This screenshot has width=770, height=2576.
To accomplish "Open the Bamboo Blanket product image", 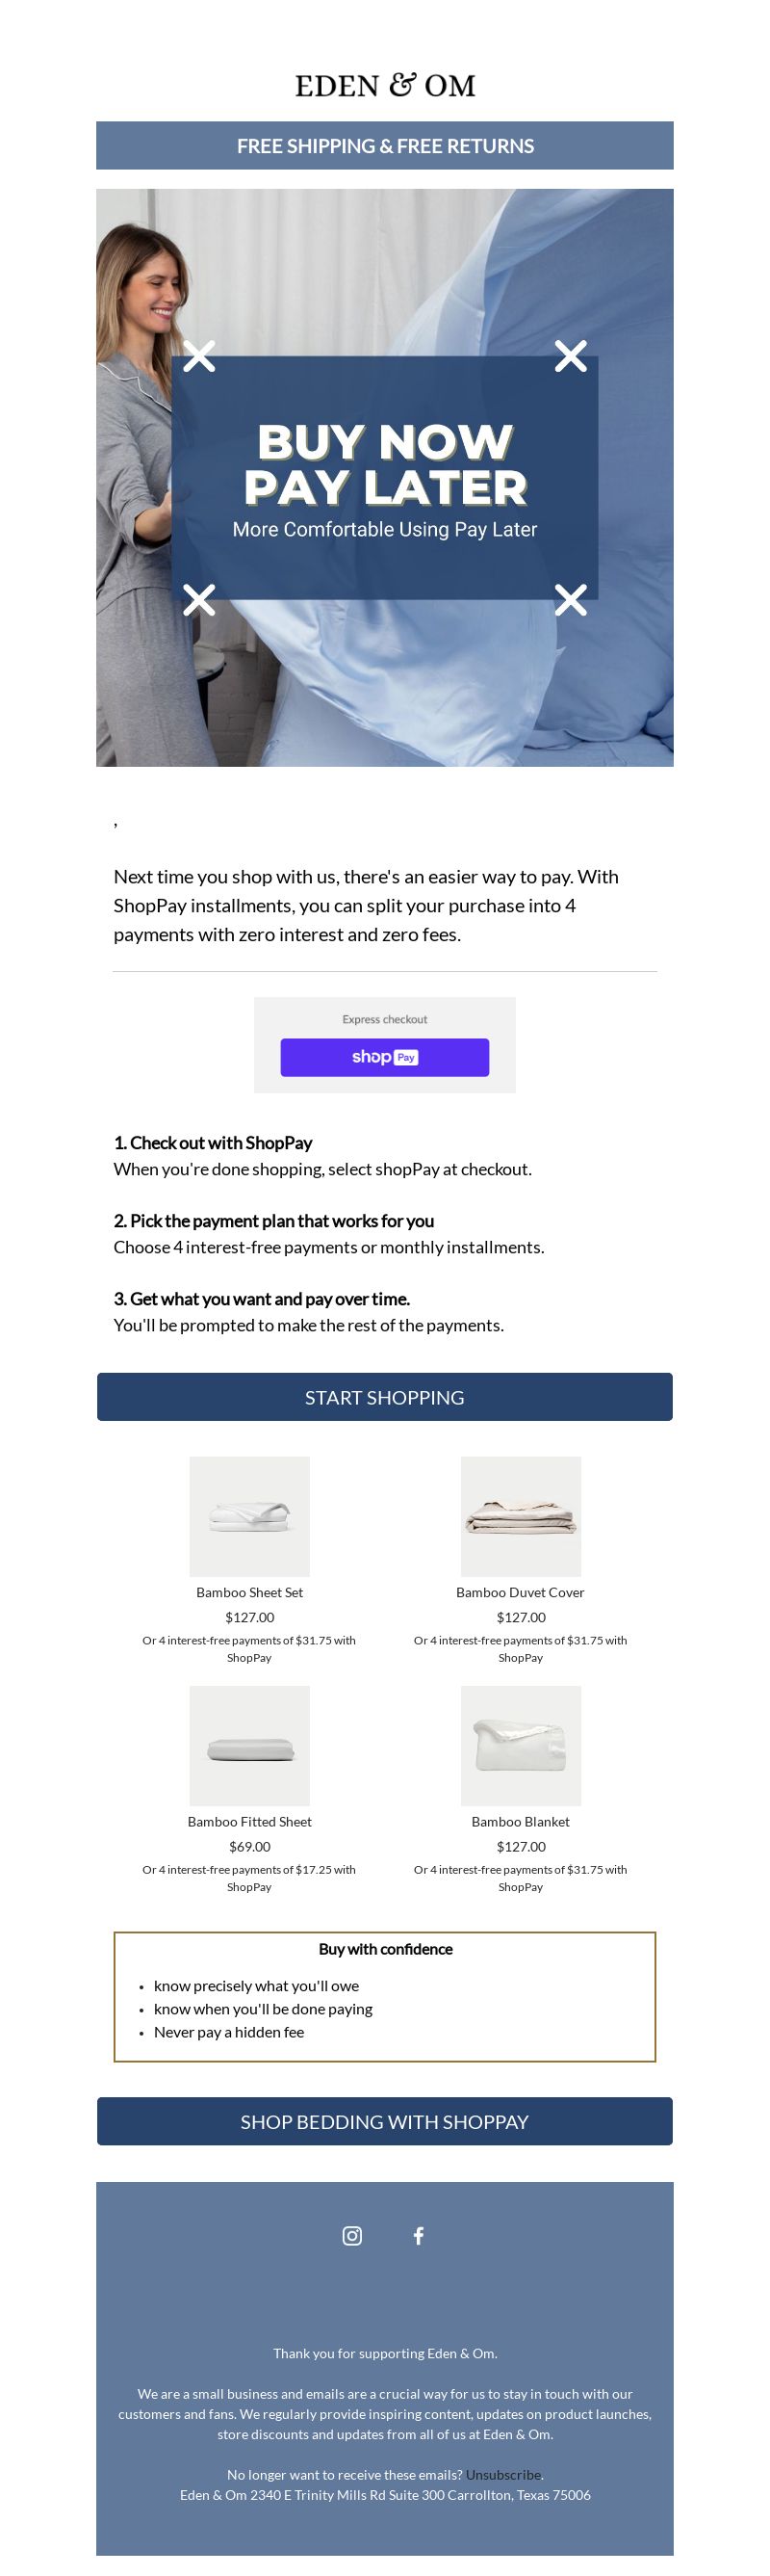I will coord(521,1746).
